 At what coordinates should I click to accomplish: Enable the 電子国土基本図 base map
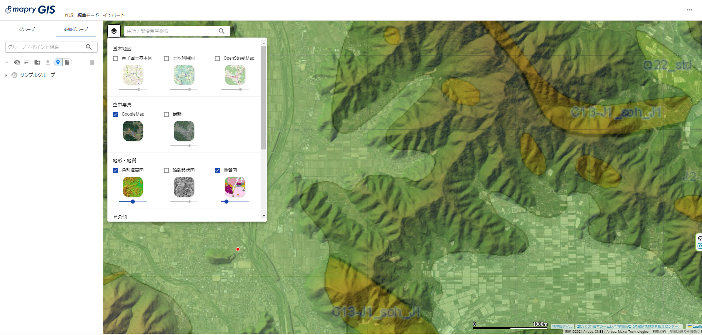[x=116, y=58]
